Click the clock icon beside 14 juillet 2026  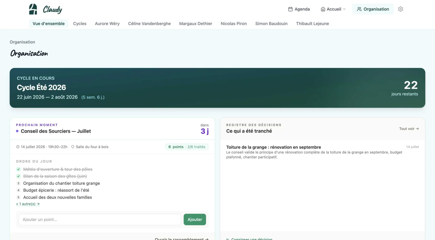click(x=18, y=147)
